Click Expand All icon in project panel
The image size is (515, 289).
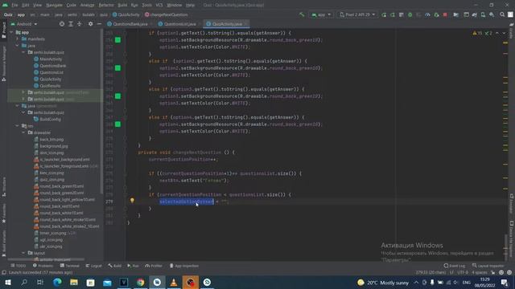click(71, 24)
